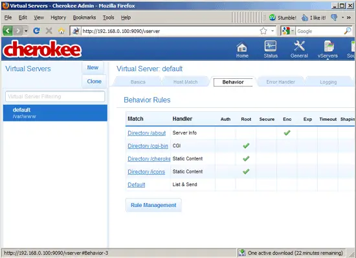Open General settings wrench icon
This screenshot has height=258, width=356.
pos(299,46)
